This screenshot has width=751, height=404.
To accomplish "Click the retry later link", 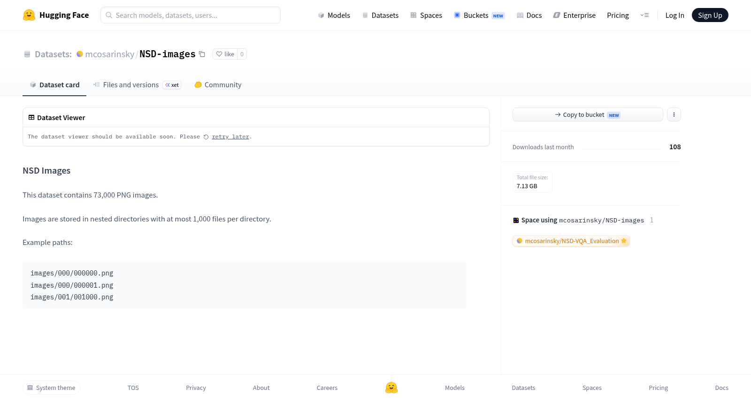I will pos(230,137).
